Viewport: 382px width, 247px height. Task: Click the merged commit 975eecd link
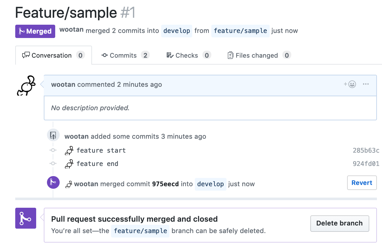165,184
